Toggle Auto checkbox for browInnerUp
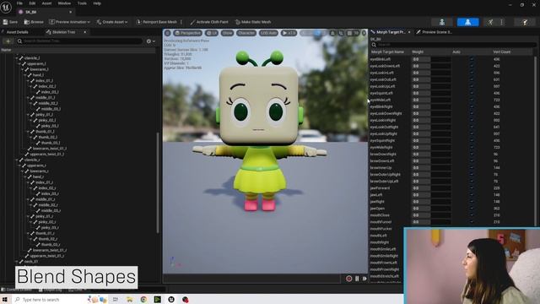 point(472,168)
